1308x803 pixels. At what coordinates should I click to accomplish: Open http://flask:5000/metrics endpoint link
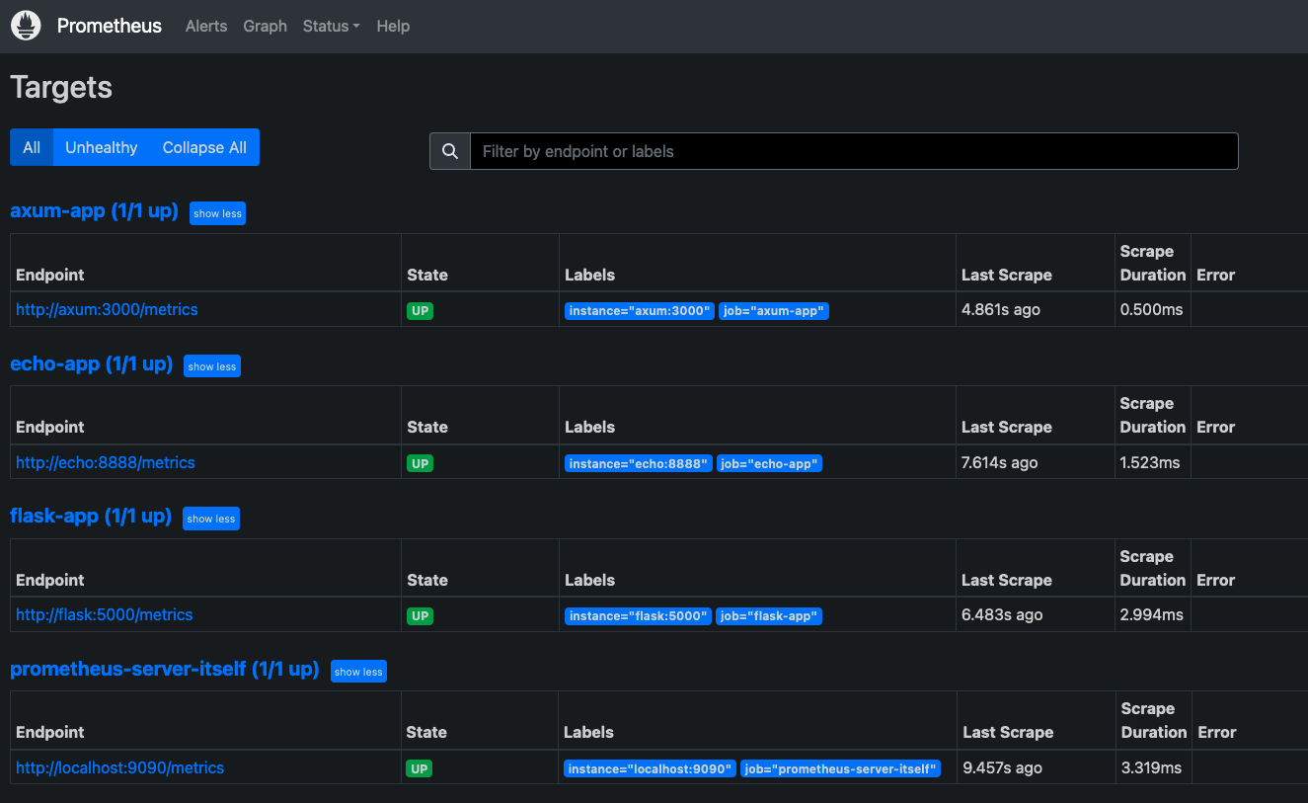pyautogui.click(x=105, y=614)
